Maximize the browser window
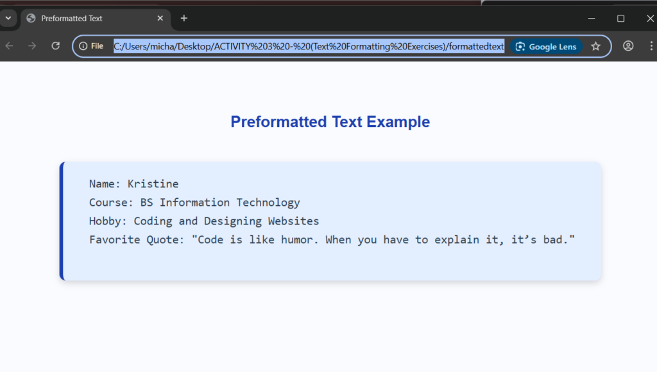This screenshot has width=657, height=372. (620, 19)
